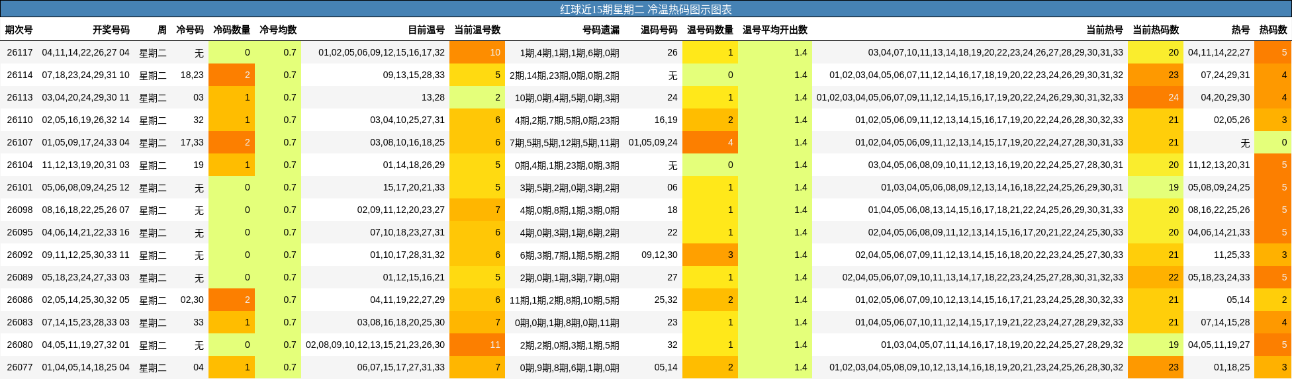
Task: Click draw numbers 07,18,23,24,29,31 10
Action: click(86, 75)
